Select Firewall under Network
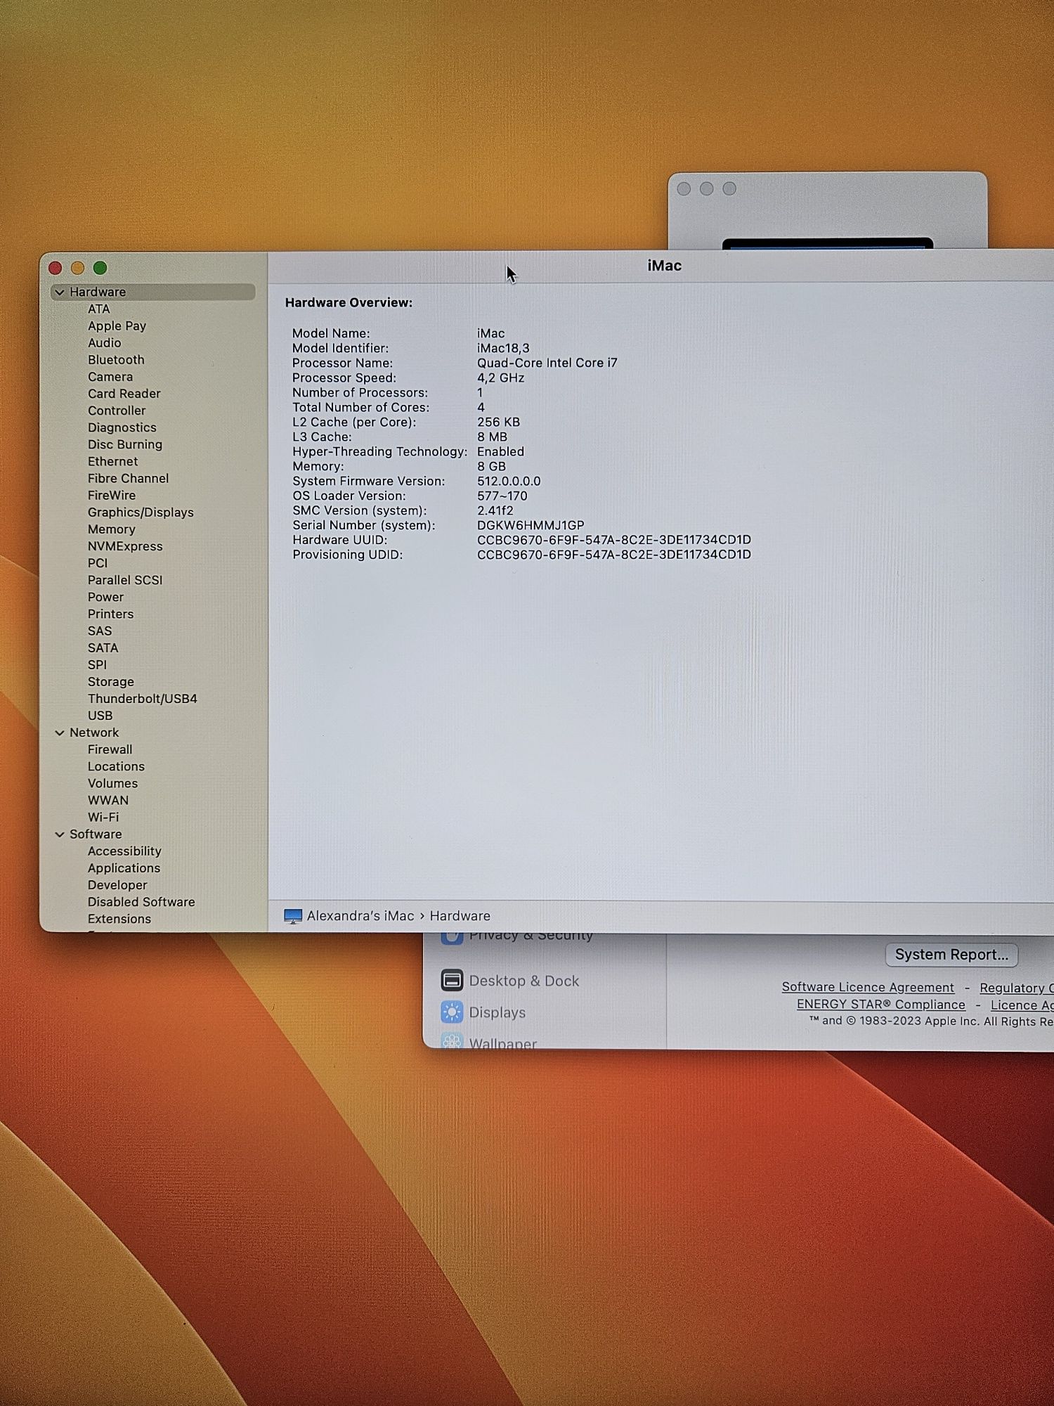Image resolution: width=1054 pixels, height=1406 pixels. (x=110, y=749)
